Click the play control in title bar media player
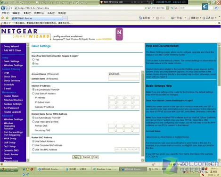This screenshot has height=177, width=221. [135, 2]
